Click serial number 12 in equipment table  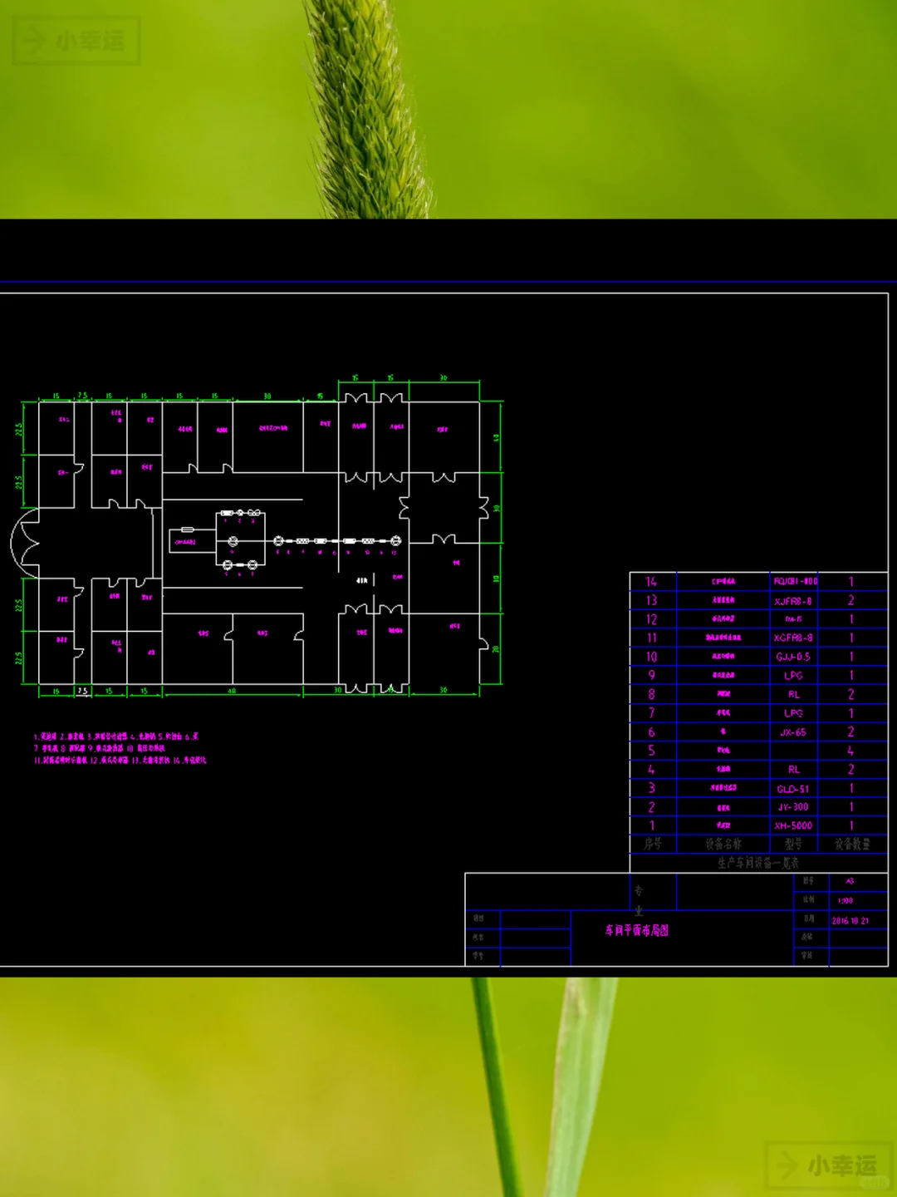click(x=651, y=619)
